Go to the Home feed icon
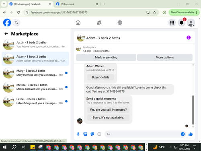Image resolution: width=201 pixels, height=151 pixels. click(x=78, y=23)
